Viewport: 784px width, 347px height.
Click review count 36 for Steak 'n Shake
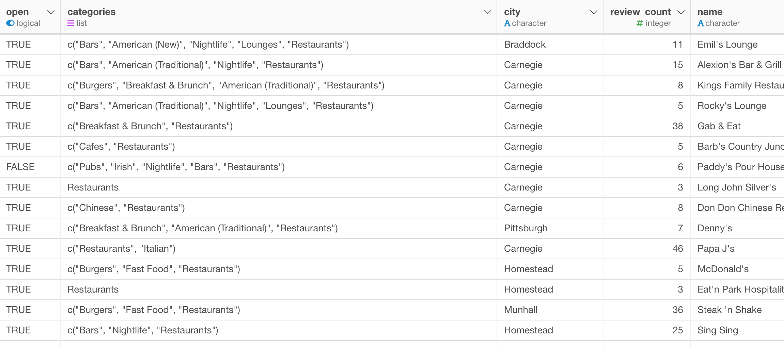[647, 310]
